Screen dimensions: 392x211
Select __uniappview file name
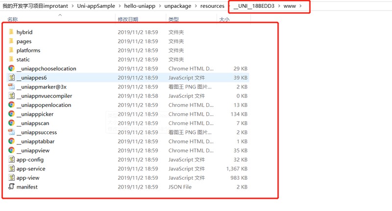coord(33,150)
